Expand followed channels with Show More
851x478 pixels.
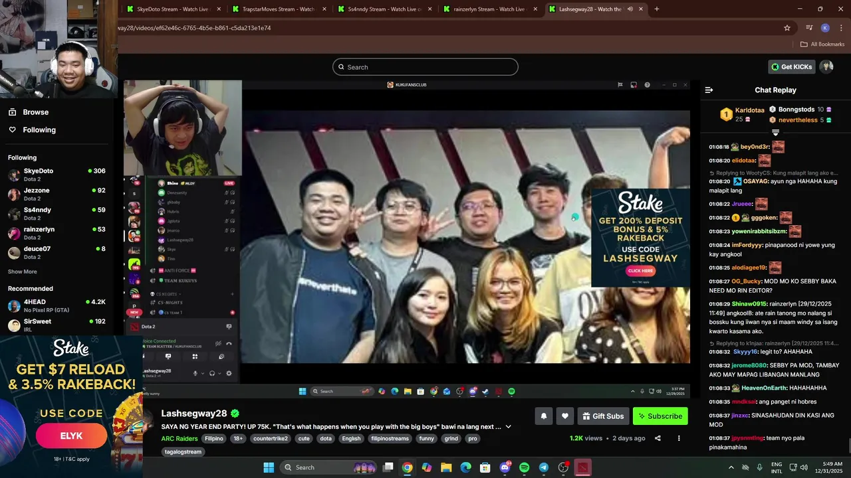click(x=23, y=272)
